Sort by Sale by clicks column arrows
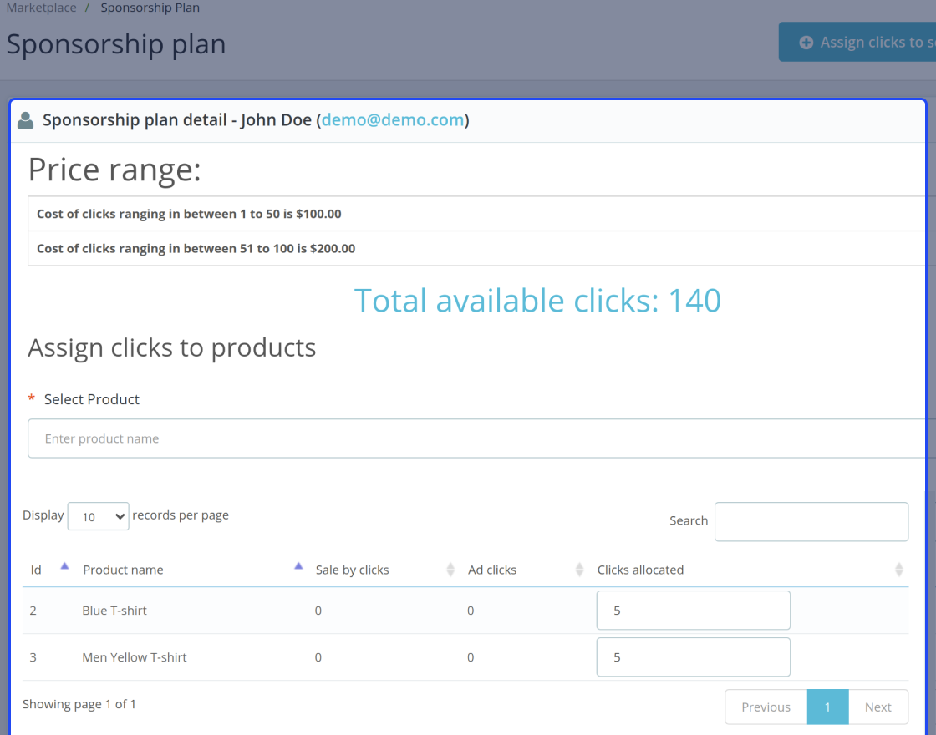 [x=450, y=570]
